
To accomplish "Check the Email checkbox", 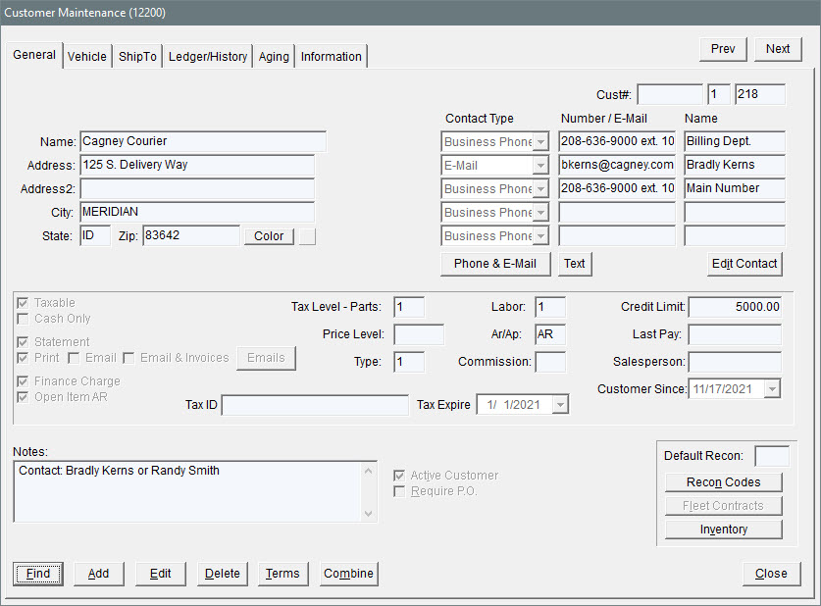I will (x=74, y=358).
